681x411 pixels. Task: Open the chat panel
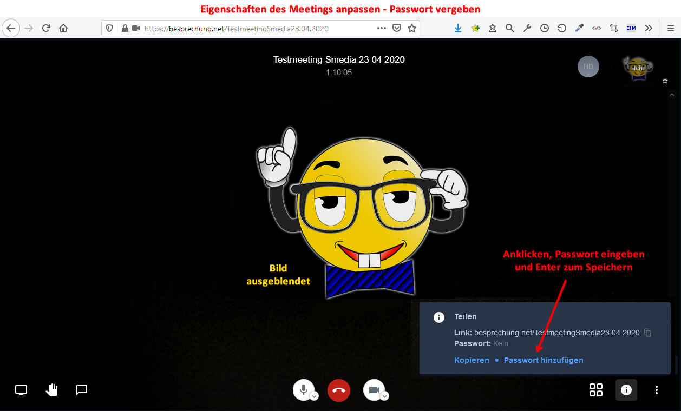[82, 390]
